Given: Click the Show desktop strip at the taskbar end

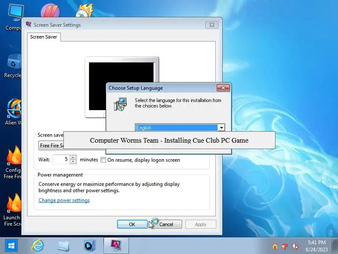Looking at the screenshot, I should point(335,246).
